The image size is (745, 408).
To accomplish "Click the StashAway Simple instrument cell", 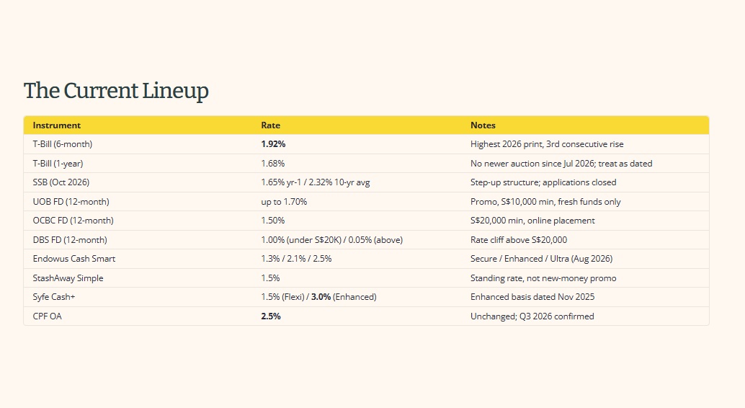I will [x=68, y=278].
